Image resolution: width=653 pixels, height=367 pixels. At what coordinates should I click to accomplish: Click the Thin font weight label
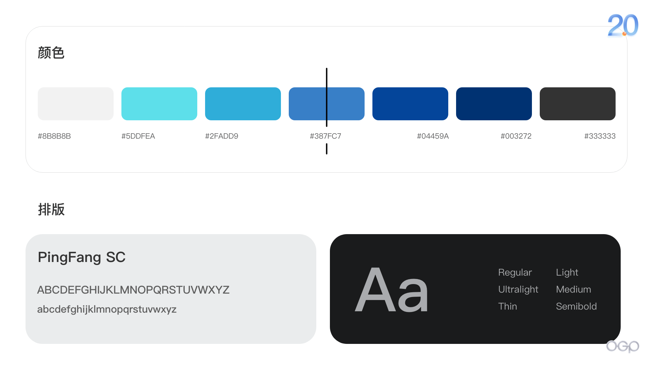click(507, 307)
